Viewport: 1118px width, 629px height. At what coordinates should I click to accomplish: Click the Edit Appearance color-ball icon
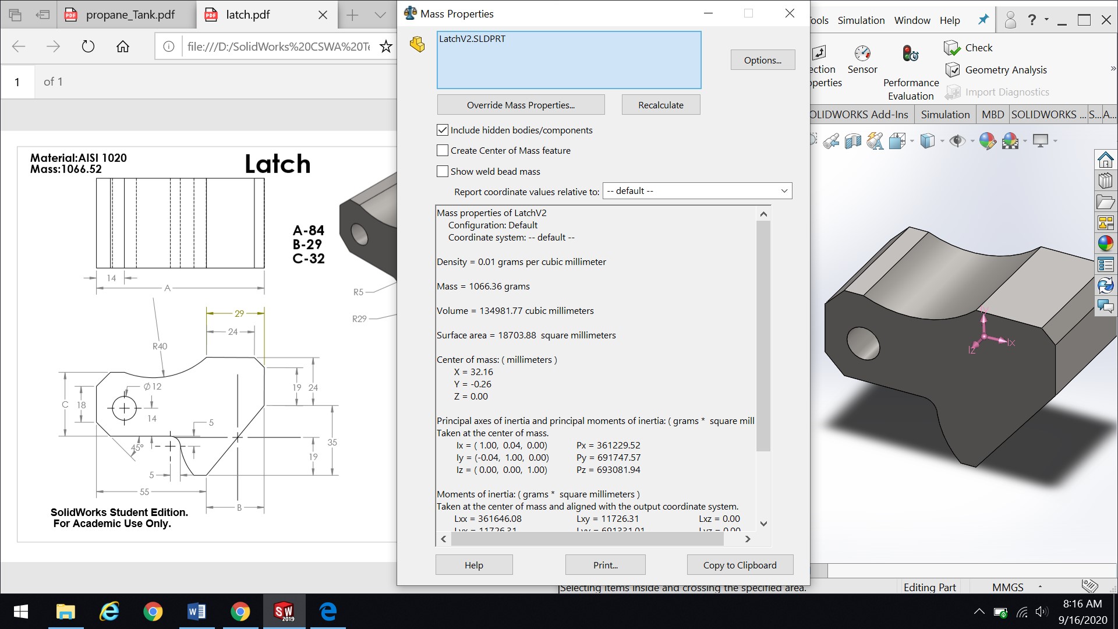point(988,141)
